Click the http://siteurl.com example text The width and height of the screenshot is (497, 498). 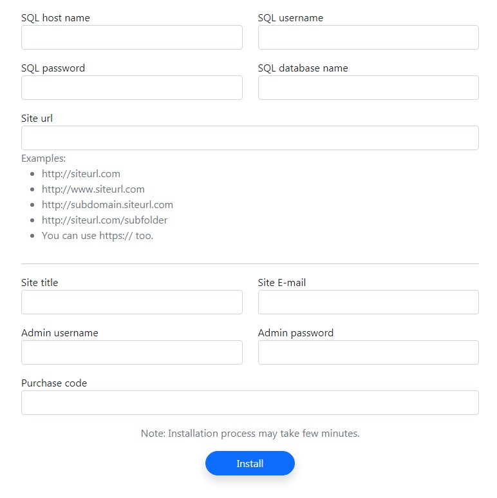[81, 174]
